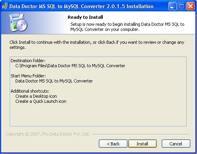Click the window title bar text

click(82, 6)
